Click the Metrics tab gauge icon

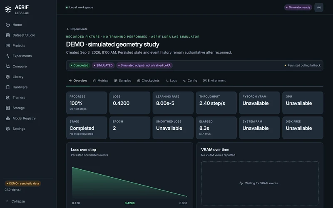point(94,81)
